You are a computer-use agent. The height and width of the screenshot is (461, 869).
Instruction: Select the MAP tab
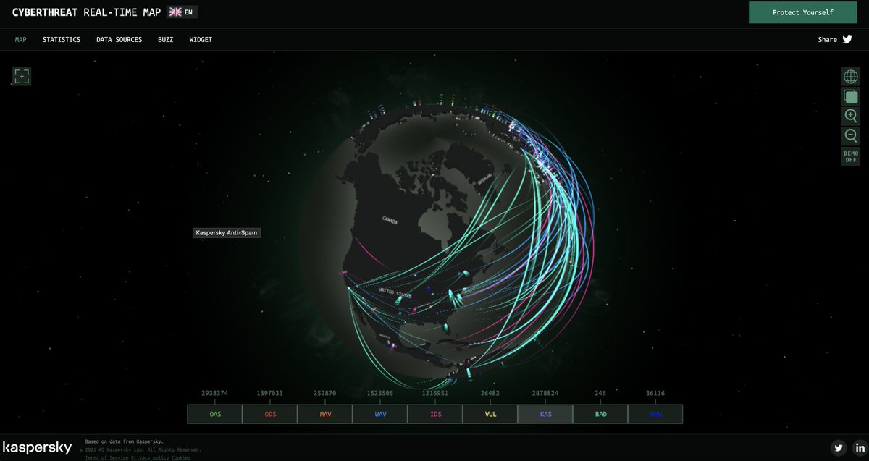coord(20,40)
